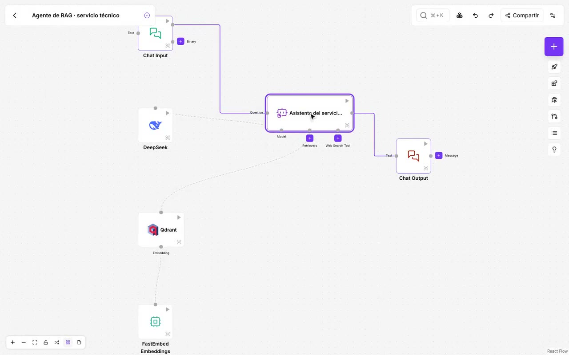Image resolution: width=569 pixels, height=355 pixels.
Task: Click the lightbulb icon in the right sidebar
Action: click(554, 150)
